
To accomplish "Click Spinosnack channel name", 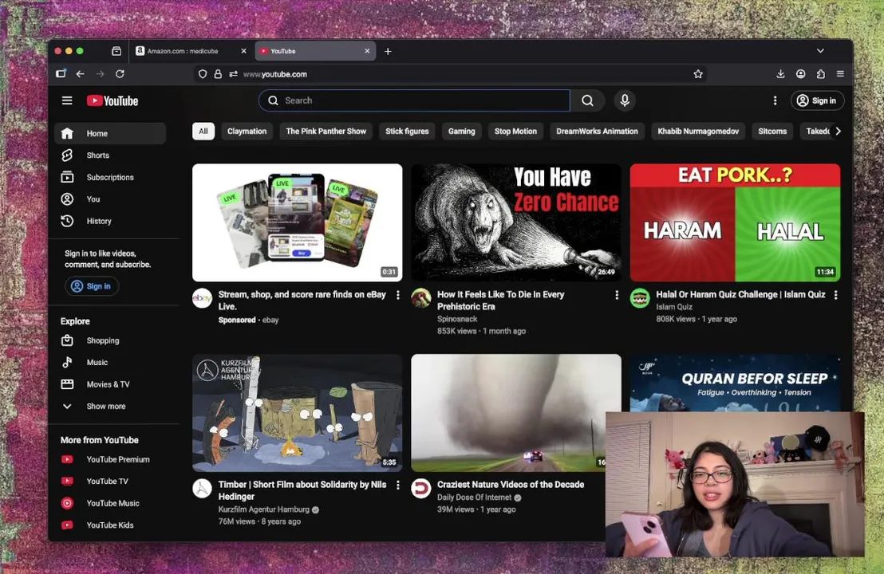I will pyautogui.click(x=457, y=319).
